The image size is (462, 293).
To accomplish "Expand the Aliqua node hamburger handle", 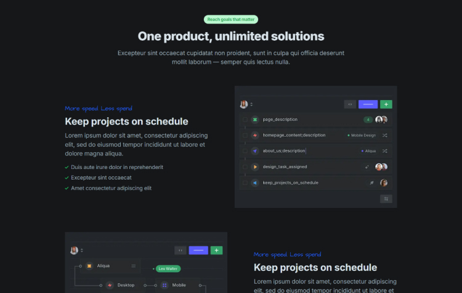I will [x=133, y=266].
